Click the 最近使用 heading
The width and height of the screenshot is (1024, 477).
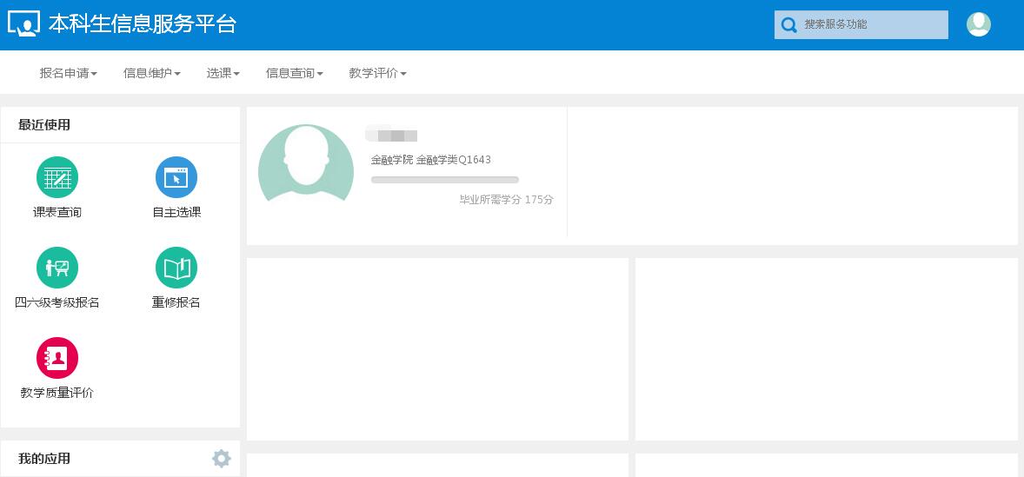[43, 124]
